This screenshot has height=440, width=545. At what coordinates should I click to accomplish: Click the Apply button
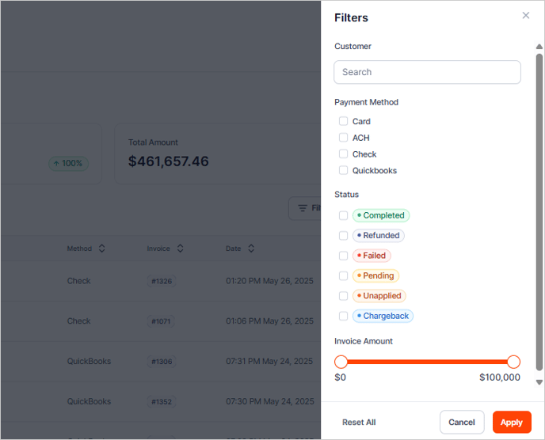click(512, 423)
